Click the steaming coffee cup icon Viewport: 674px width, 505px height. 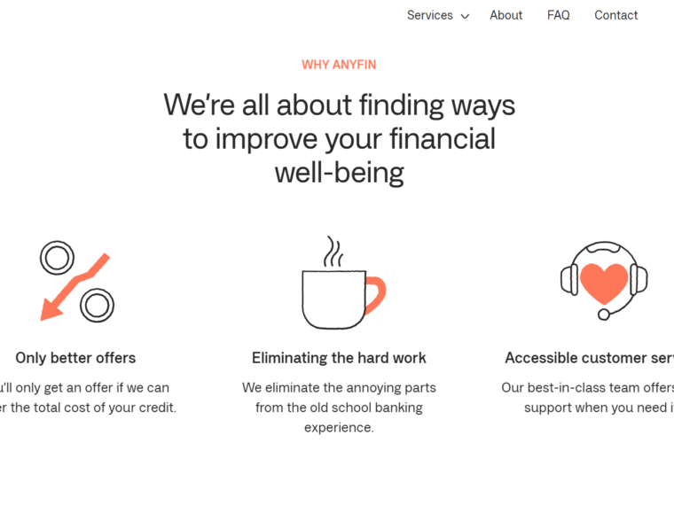point(344,283)
